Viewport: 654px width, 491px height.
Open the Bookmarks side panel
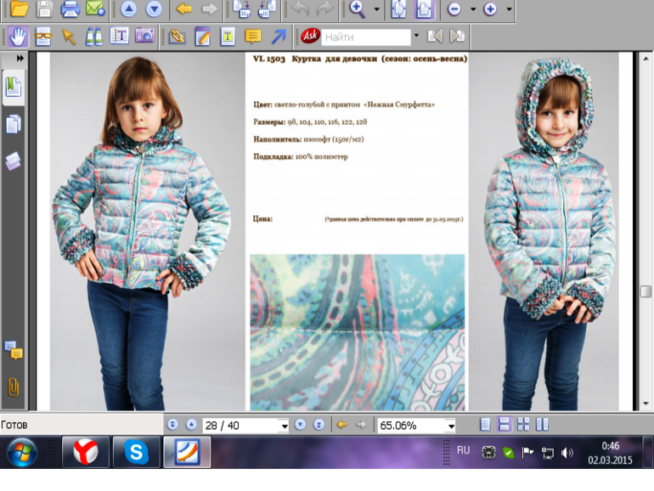click(x=14, y=87)
